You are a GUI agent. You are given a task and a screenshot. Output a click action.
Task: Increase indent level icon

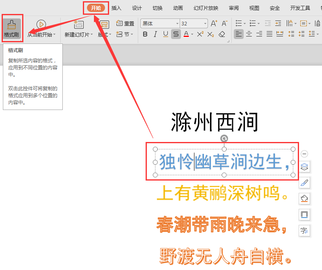click(278, 23)
